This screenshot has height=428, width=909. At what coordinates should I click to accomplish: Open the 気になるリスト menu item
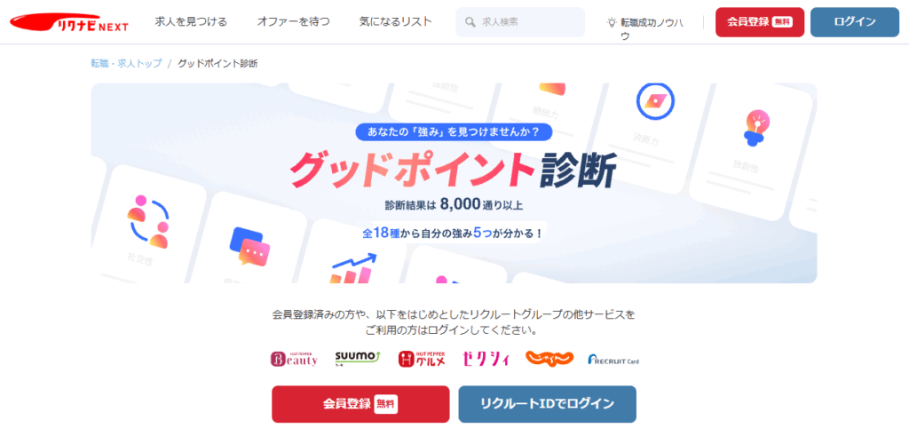pyautogui.click(x=396, y=22)
